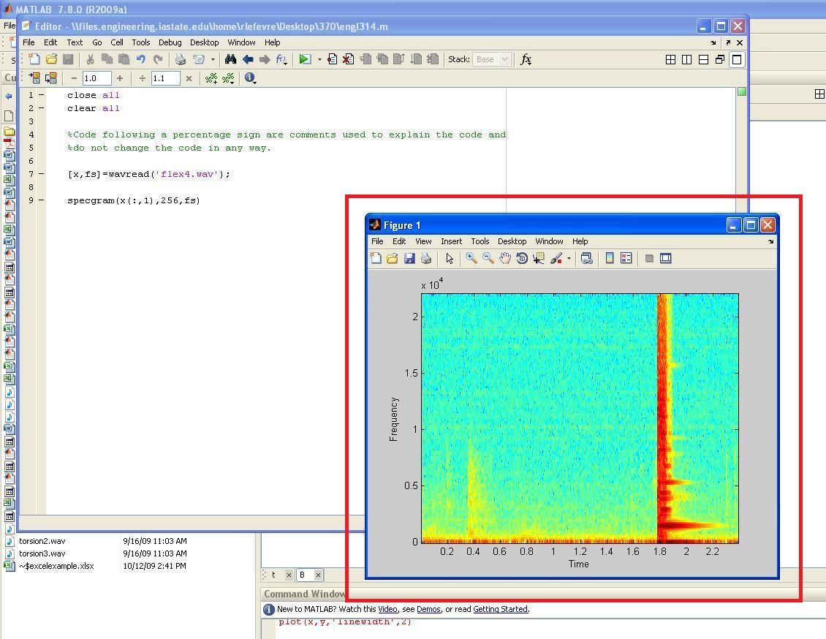
Task: Open the Tools menu of Figure 1
Action: [480, 241]
